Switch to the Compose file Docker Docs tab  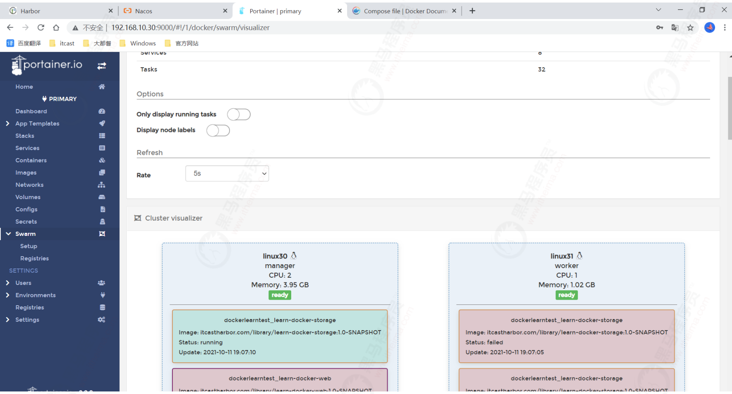coord(404,11)
